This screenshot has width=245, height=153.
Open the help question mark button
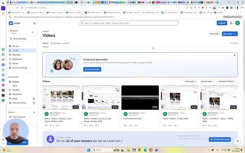coord(237,141)
